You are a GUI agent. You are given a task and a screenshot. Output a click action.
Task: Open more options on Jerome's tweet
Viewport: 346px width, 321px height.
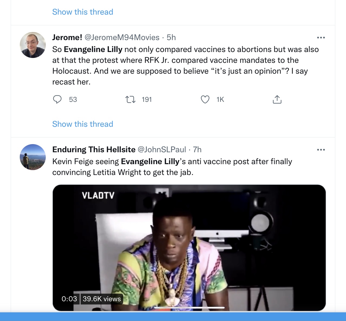(321, 38)
